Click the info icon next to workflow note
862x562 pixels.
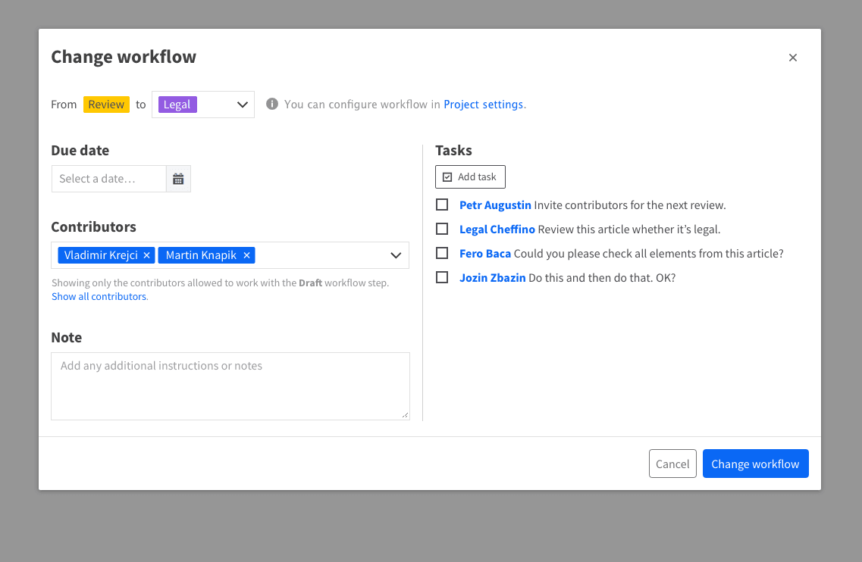[272, 104]
